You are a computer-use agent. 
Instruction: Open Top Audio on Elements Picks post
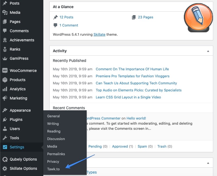(x=138, y=90)
